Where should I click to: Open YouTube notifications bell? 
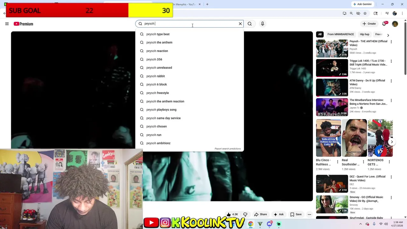click(384, 24)
